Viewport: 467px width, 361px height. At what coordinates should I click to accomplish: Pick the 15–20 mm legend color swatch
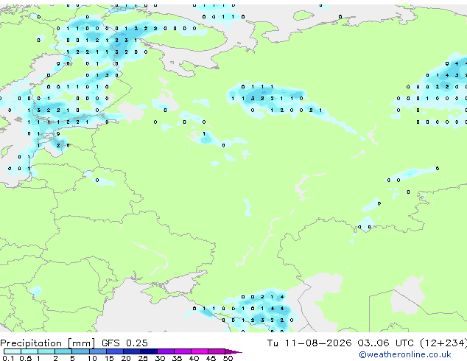[115, 351]
